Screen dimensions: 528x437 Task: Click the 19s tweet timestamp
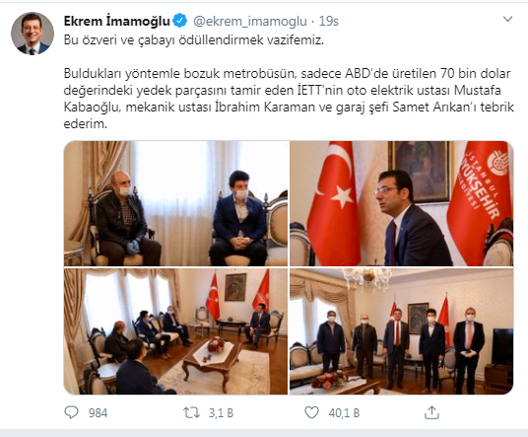point(328,22)
